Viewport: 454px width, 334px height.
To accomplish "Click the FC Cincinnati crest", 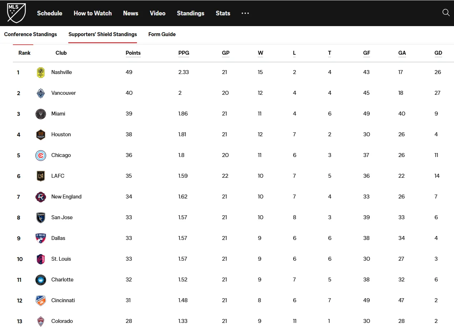I will 41,301.
